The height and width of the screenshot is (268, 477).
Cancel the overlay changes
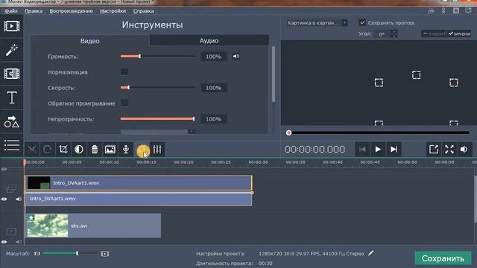tap(434, 33)
